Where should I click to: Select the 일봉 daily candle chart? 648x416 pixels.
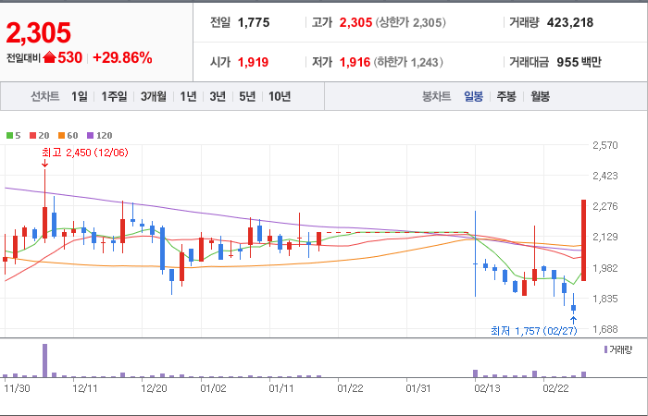(x=473, y=96)
